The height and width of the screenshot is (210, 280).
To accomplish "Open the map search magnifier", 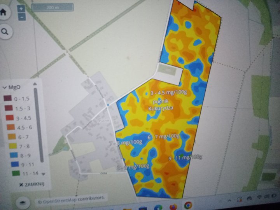I will pos(5,32).
